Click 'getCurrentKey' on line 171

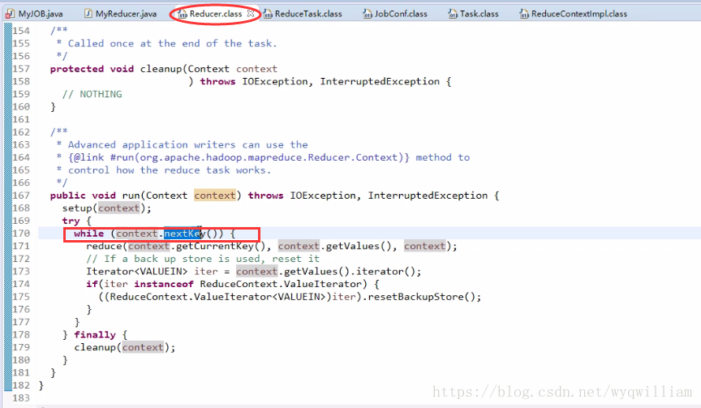pyautogui.click(x=215, y=247)
